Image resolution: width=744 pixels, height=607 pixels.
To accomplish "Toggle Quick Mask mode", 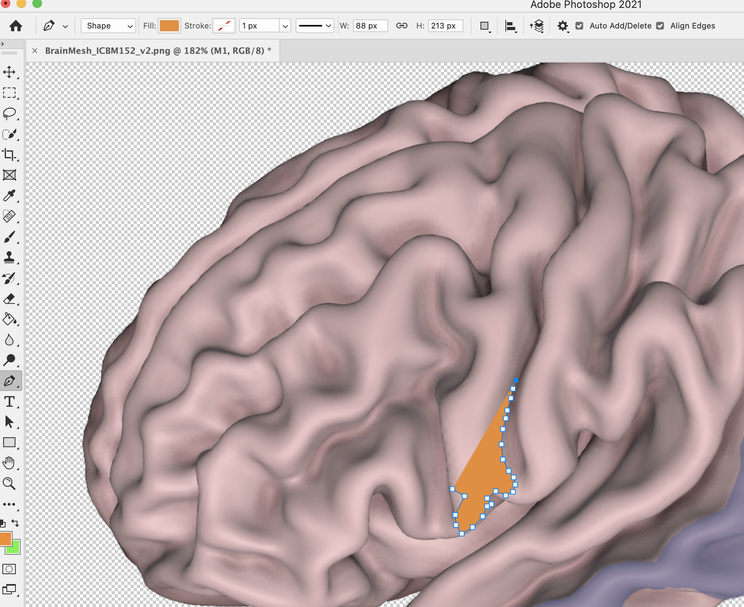I will [x=9, y=569].
